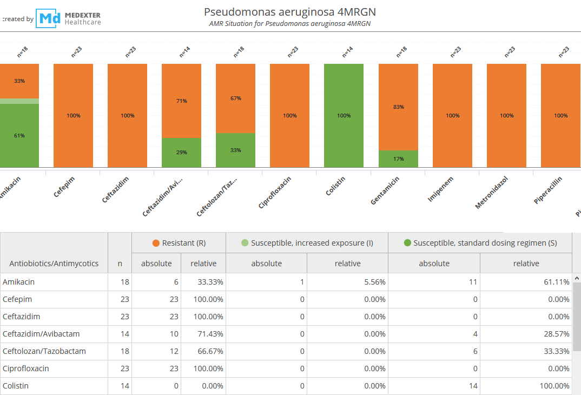This screenshot has height=395, width=581.
Task: Click the orange Cefepim 100% bar
Action: [x=73, y=116]
